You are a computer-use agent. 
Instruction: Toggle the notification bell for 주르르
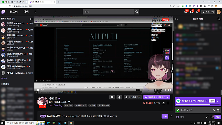pos(119,97)
